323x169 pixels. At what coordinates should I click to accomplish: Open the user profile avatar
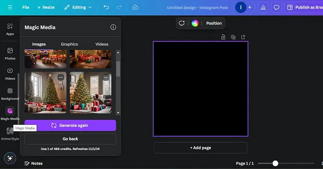coord(240,7)
